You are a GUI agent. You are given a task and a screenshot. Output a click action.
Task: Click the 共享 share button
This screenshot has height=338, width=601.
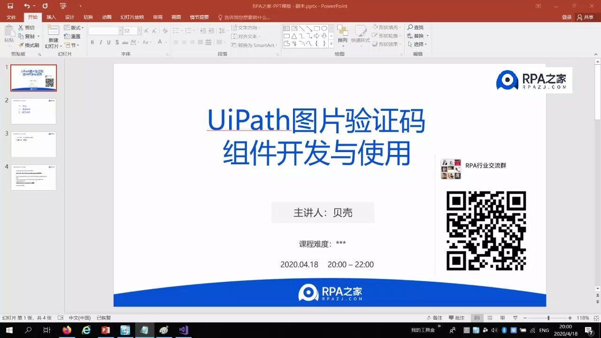point(586,17)
